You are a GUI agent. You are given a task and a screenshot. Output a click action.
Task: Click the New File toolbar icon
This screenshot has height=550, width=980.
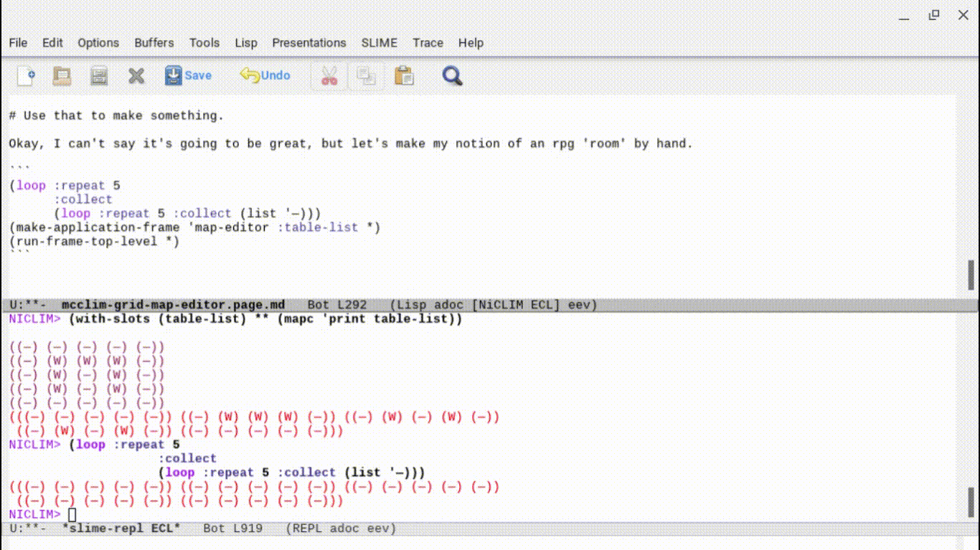pos(26,75)
